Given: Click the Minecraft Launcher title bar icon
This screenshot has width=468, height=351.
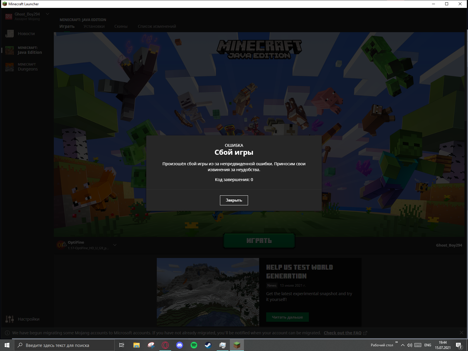Looking at the screenshot, I should coord(4,4).
